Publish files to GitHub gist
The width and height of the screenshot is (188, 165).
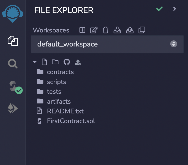pos(67,62)
